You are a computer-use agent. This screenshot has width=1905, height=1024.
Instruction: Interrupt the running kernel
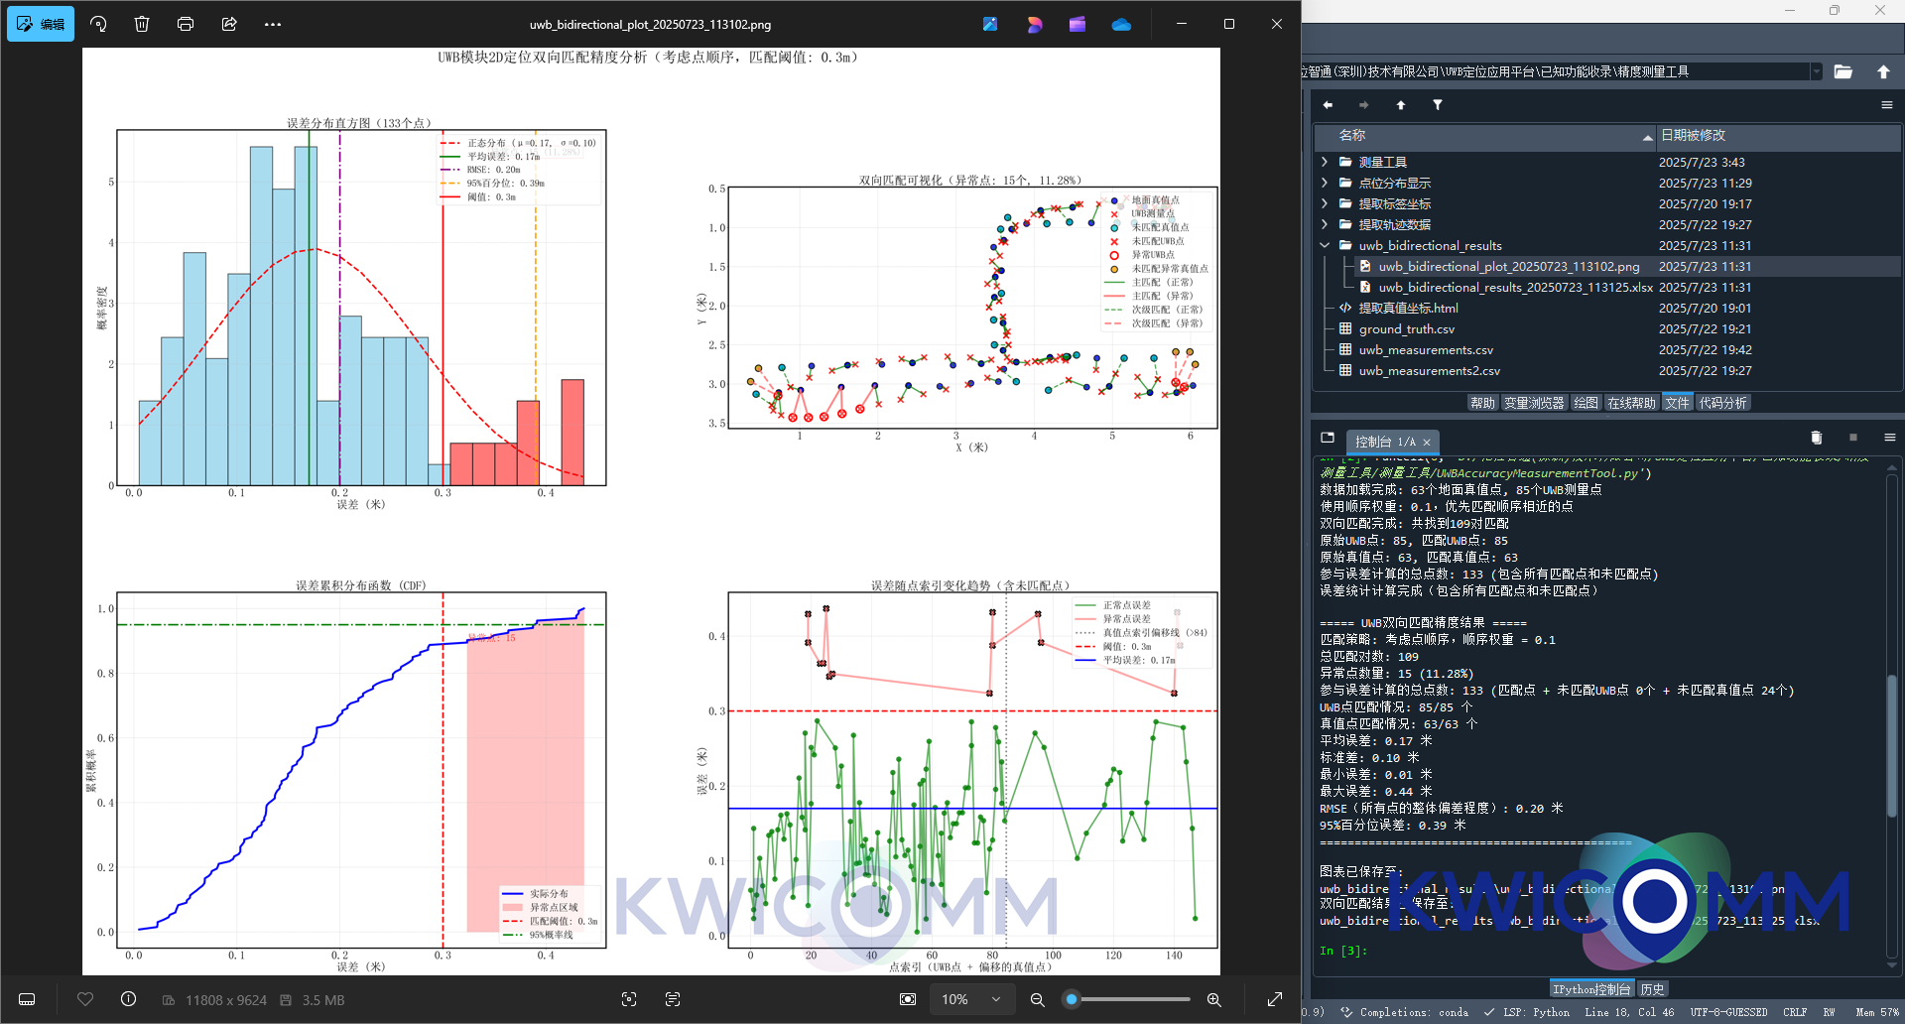(x=1852, y=438)
